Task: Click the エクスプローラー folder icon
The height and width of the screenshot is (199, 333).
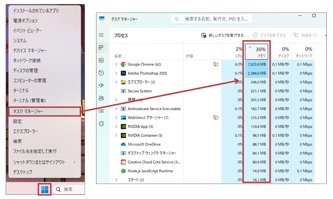Action: pos(123,82)
